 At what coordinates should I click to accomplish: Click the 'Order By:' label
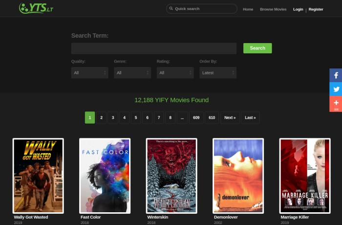point(208,61)
